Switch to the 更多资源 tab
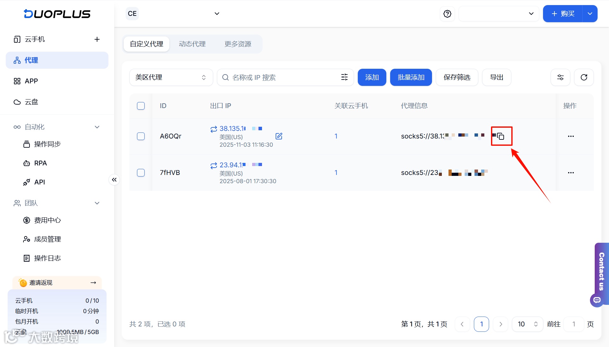609x347 pixels. [238, 44]
